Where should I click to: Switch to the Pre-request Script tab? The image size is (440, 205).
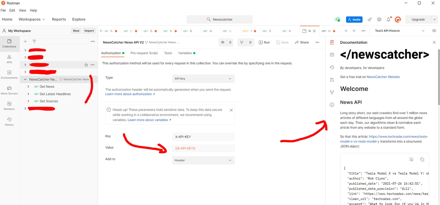pyautogui.click(x=144, y=53)
